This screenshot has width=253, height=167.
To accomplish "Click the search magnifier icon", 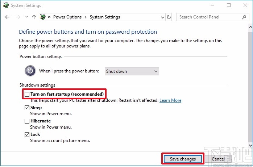I will [244, 17].
